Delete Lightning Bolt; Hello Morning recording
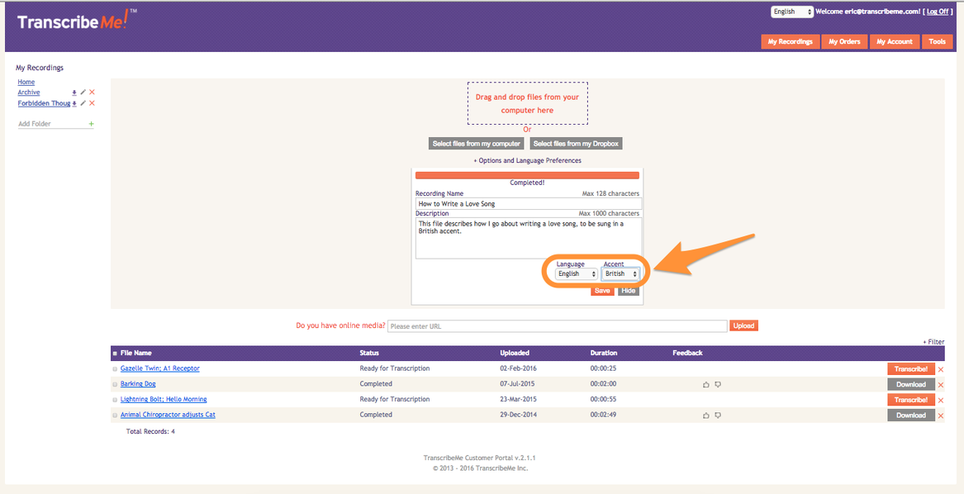The height and width of the screenshot is (494, 964). (x=941, y=401)
